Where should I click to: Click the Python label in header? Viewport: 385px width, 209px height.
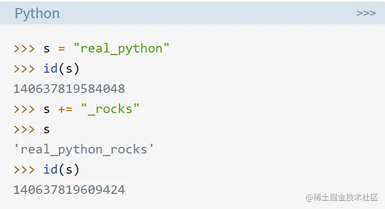tap(37, 13)
